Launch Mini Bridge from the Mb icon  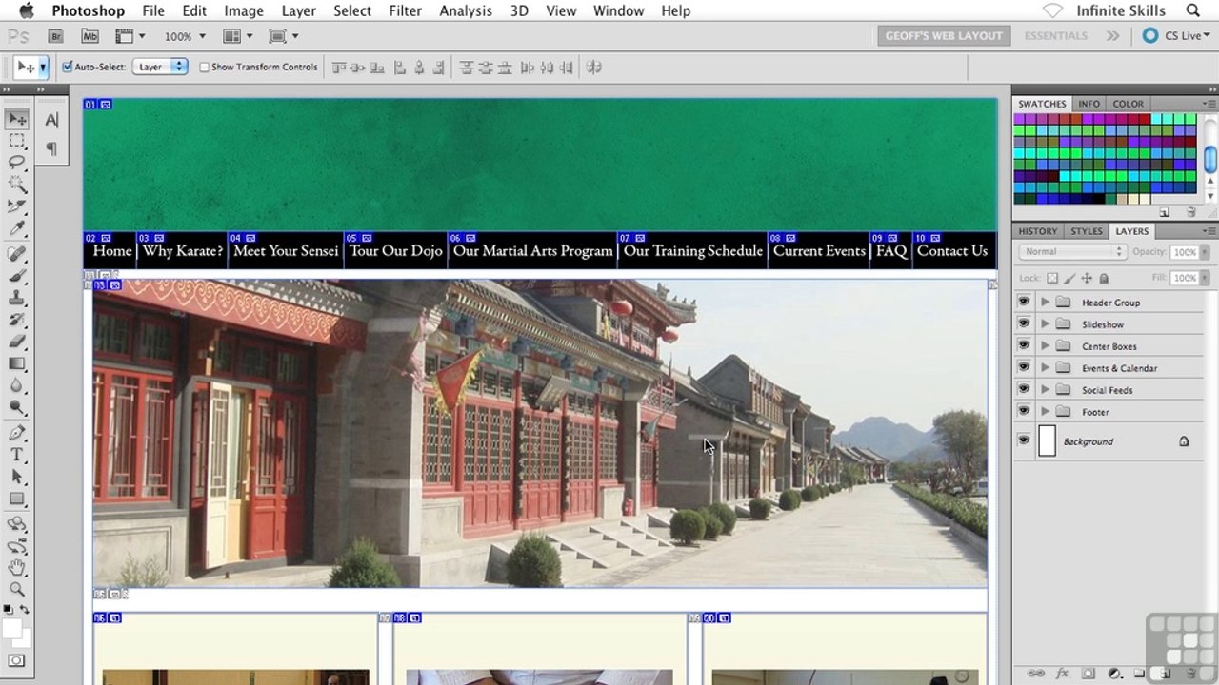coord(90,36)
